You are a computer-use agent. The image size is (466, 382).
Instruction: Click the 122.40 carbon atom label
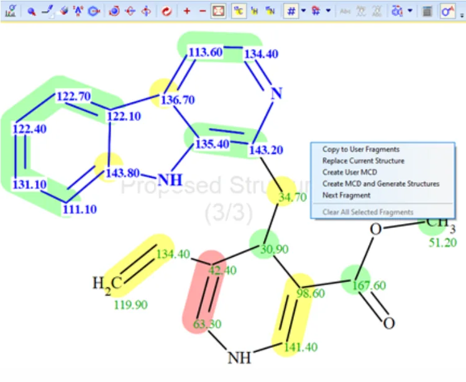pos(30,129)
